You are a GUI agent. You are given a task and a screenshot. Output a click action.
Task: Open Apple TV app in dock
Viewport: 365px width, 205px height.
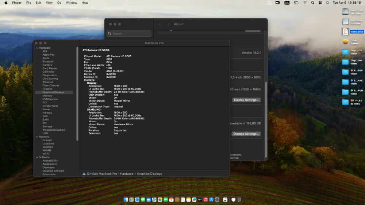[200, 200]
